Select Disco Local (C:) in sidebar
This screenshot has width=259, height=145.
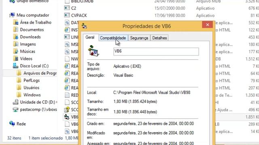34,66
